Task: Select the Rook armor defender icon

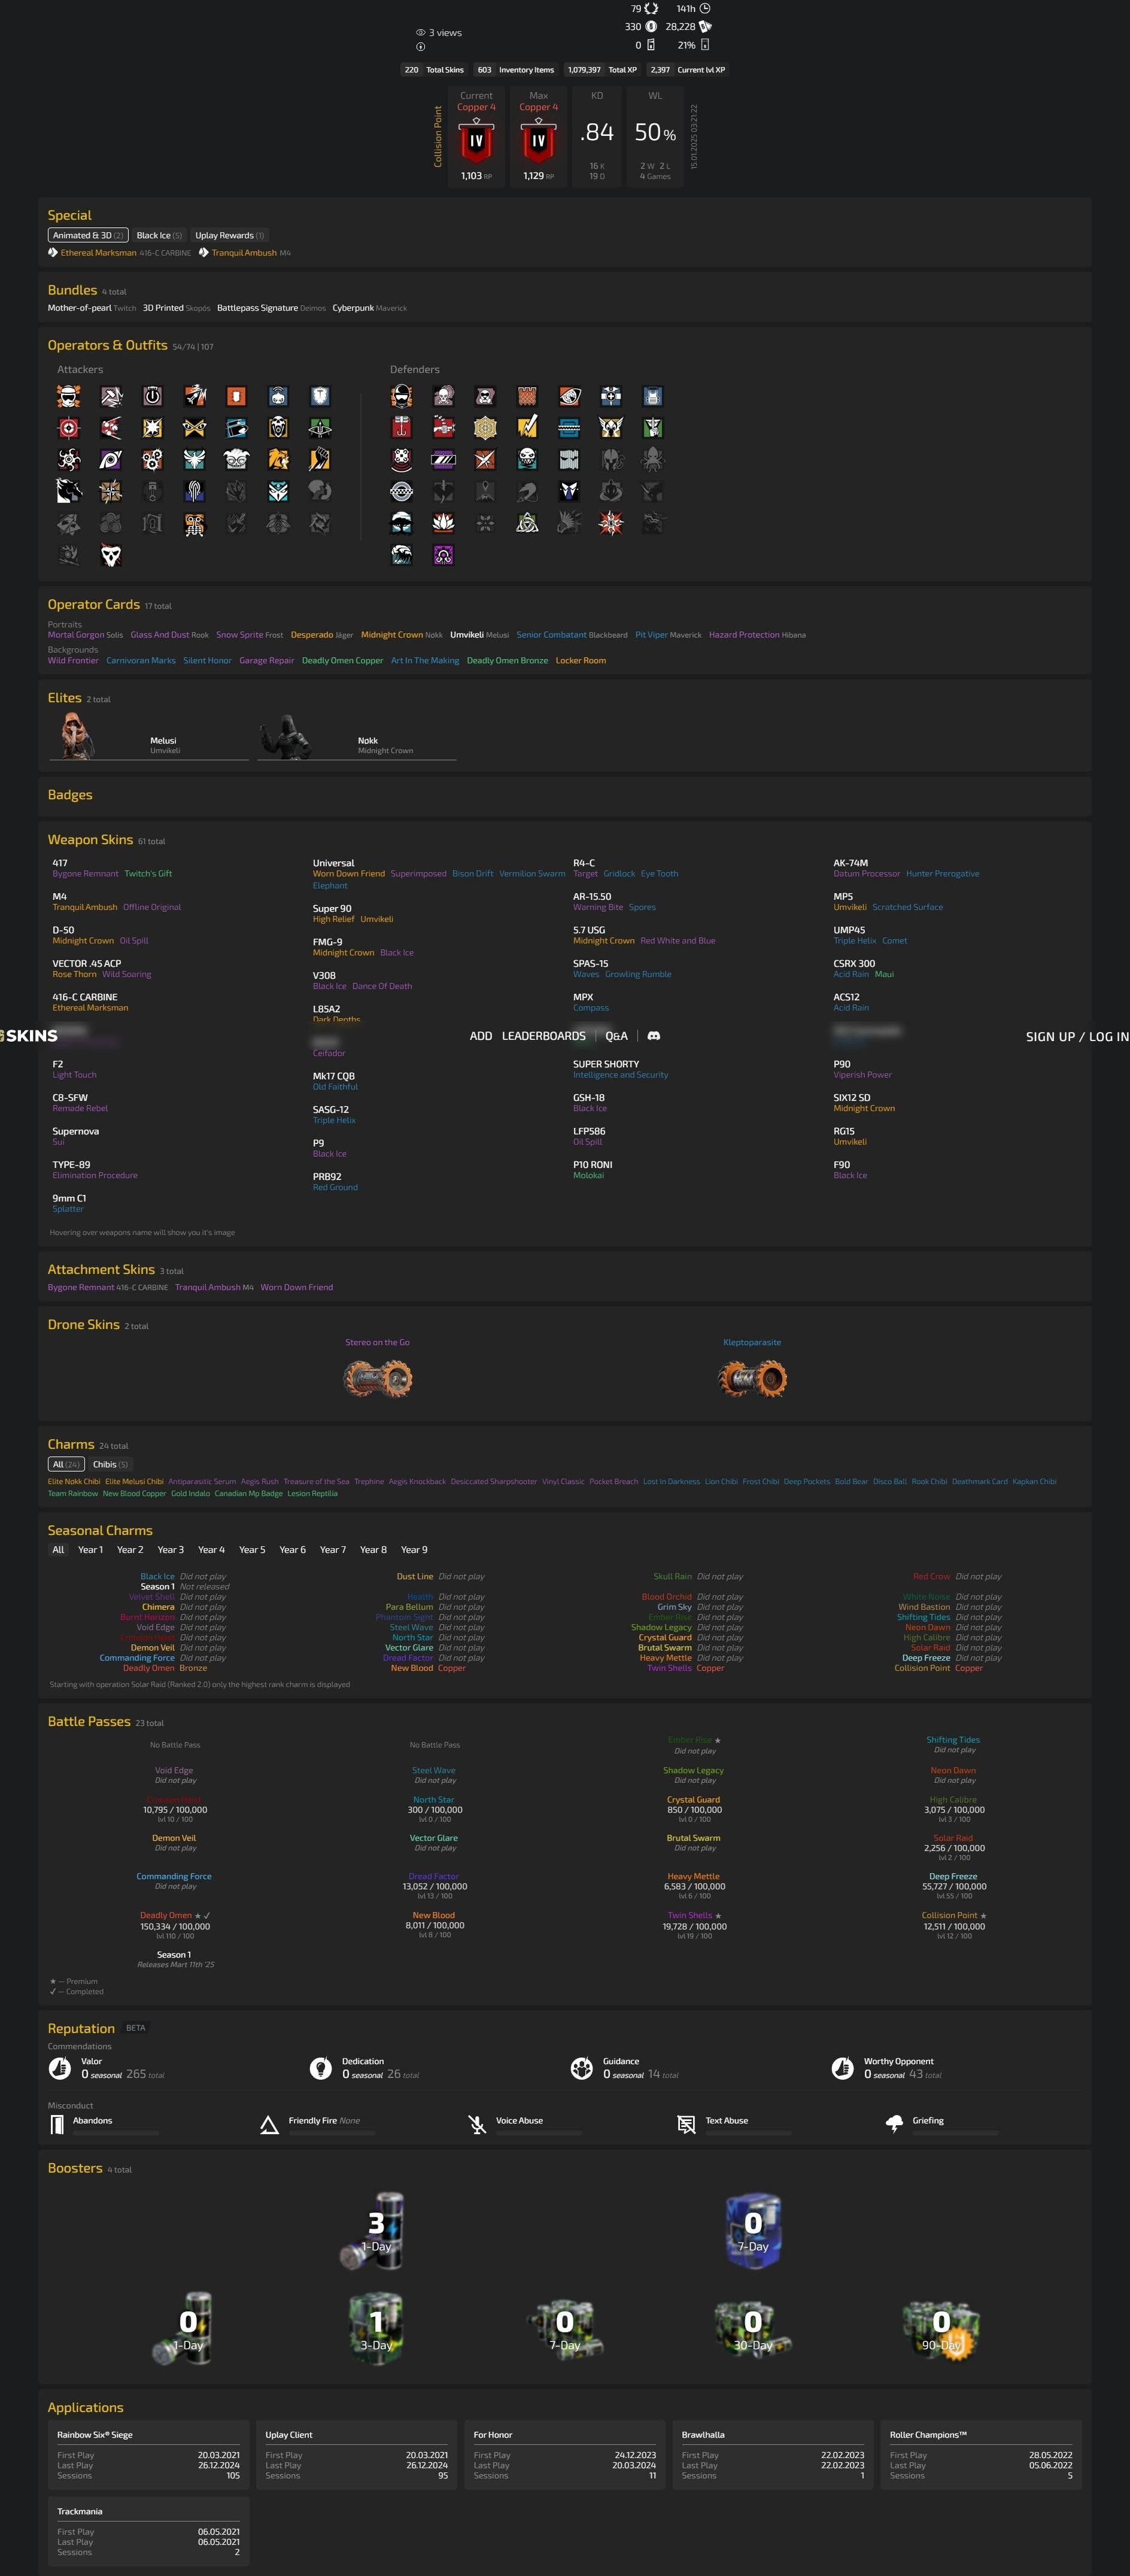Action: pos(652,396)
